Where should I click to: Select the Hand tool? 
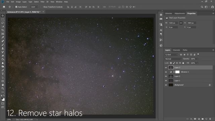pyautogui.click(x=3, y=85)
